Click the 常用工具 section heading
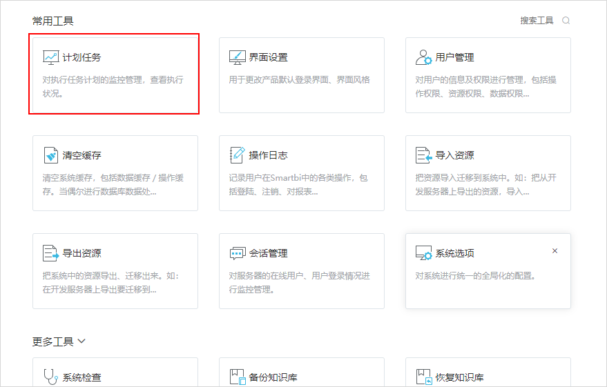607x387 pixels. (x=52, y=21)
